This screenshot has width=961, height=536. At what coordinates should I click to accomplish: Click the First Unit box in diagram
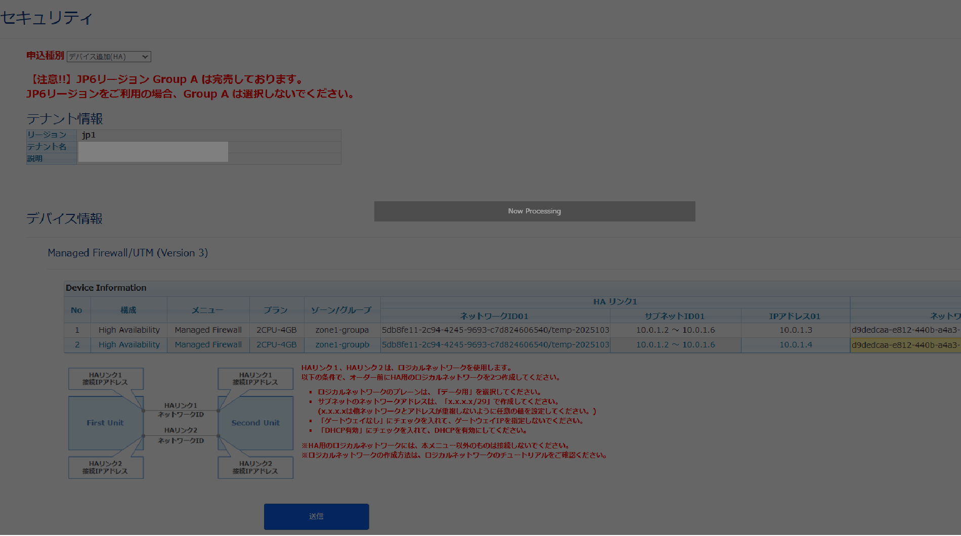[x=105, y=423]
